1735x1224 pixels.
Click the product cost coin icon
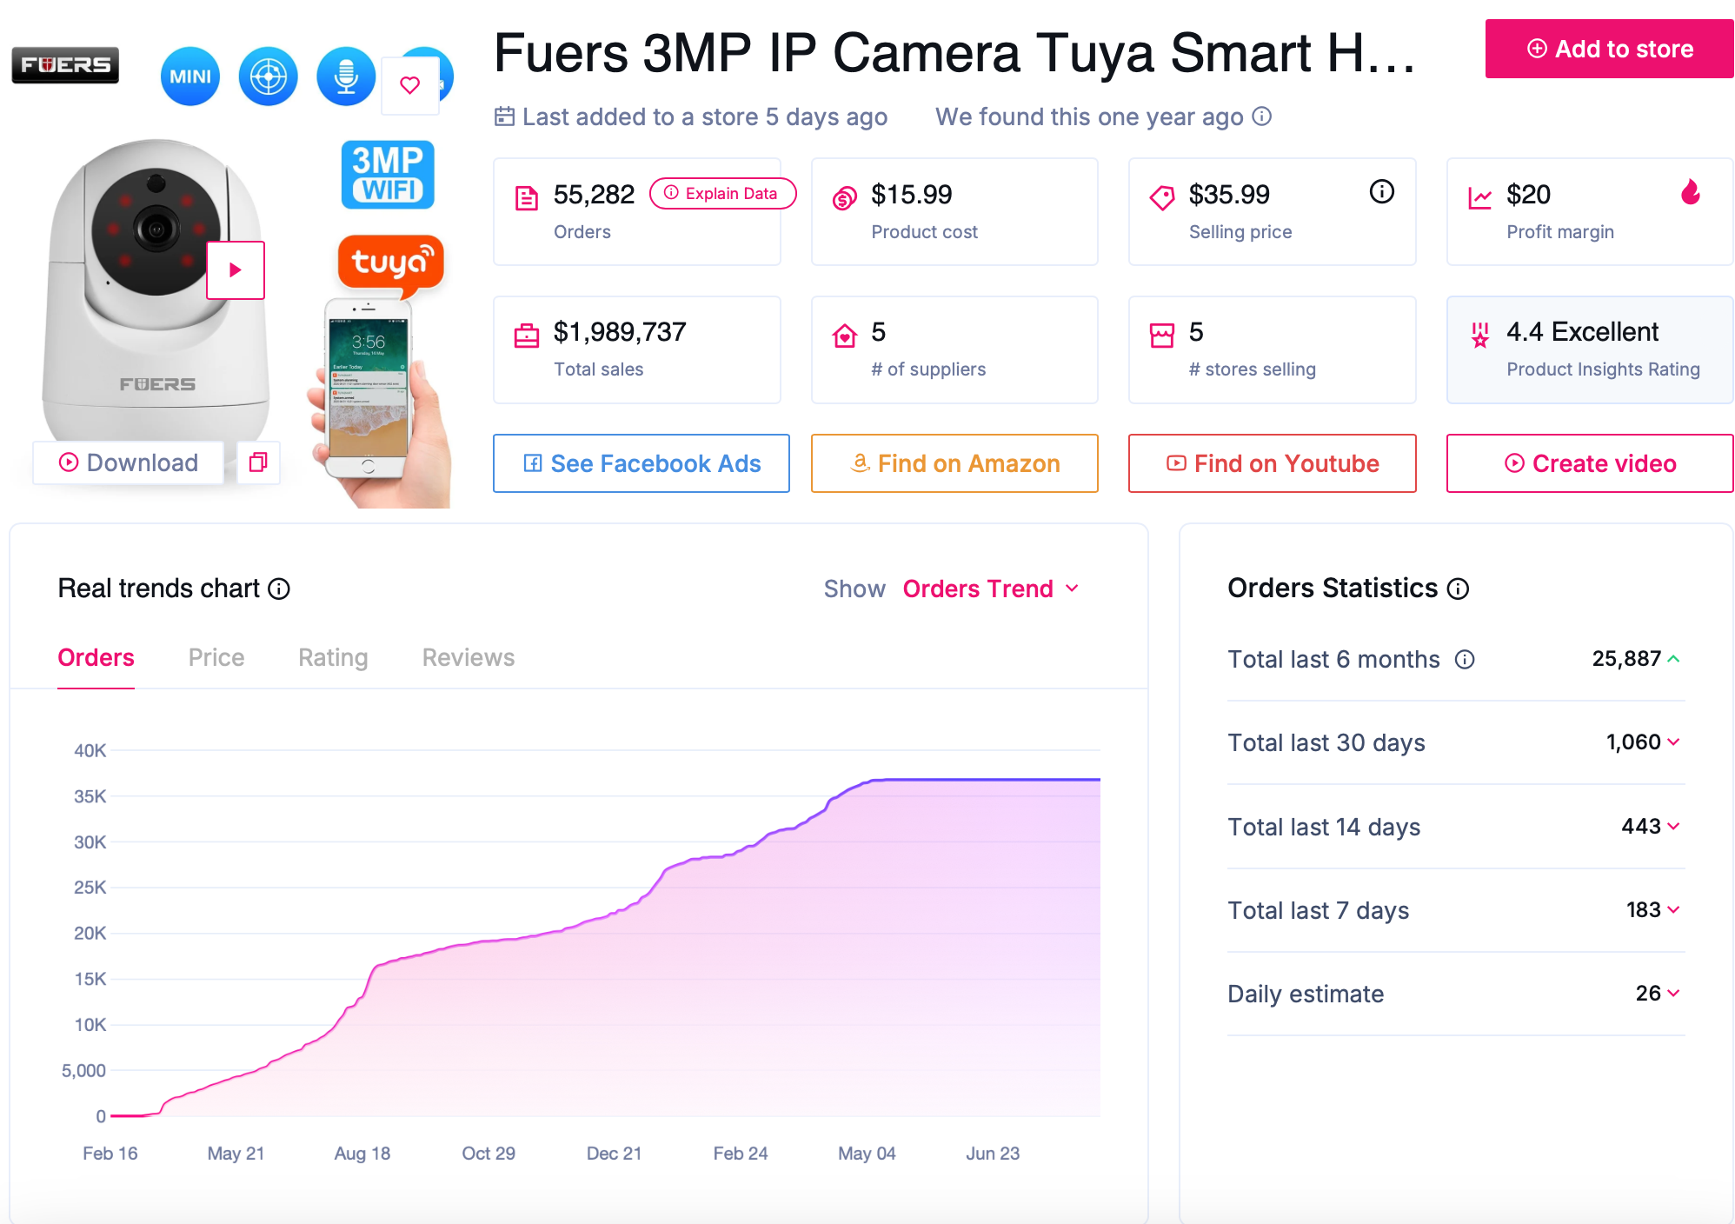click(844, 198)
